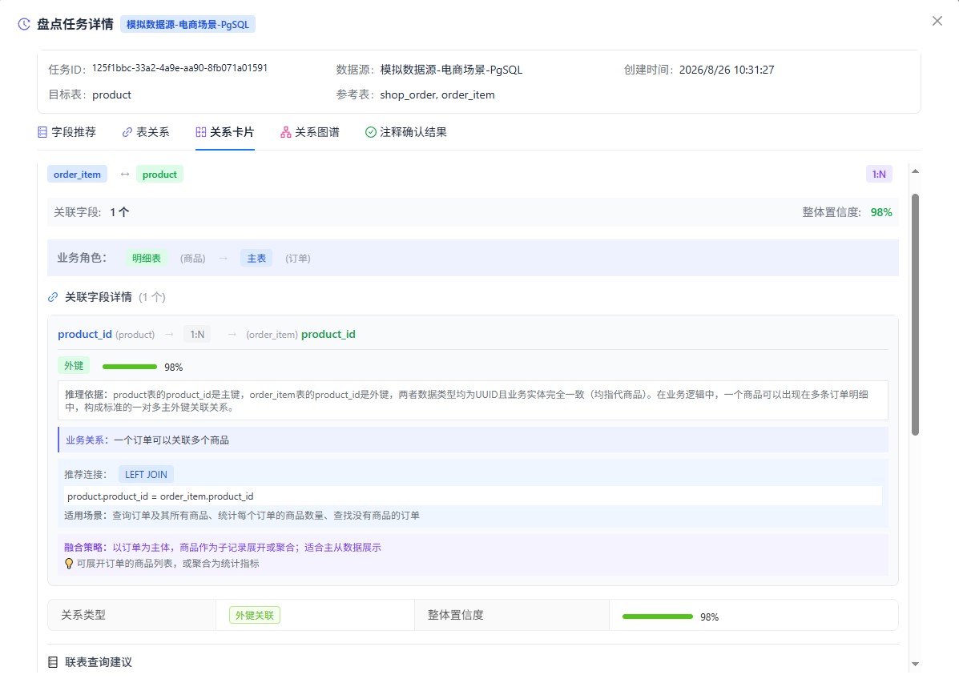Click the 适用场景 description line
The height and width of the screenshot is (687, 959).
click(242, 516)
